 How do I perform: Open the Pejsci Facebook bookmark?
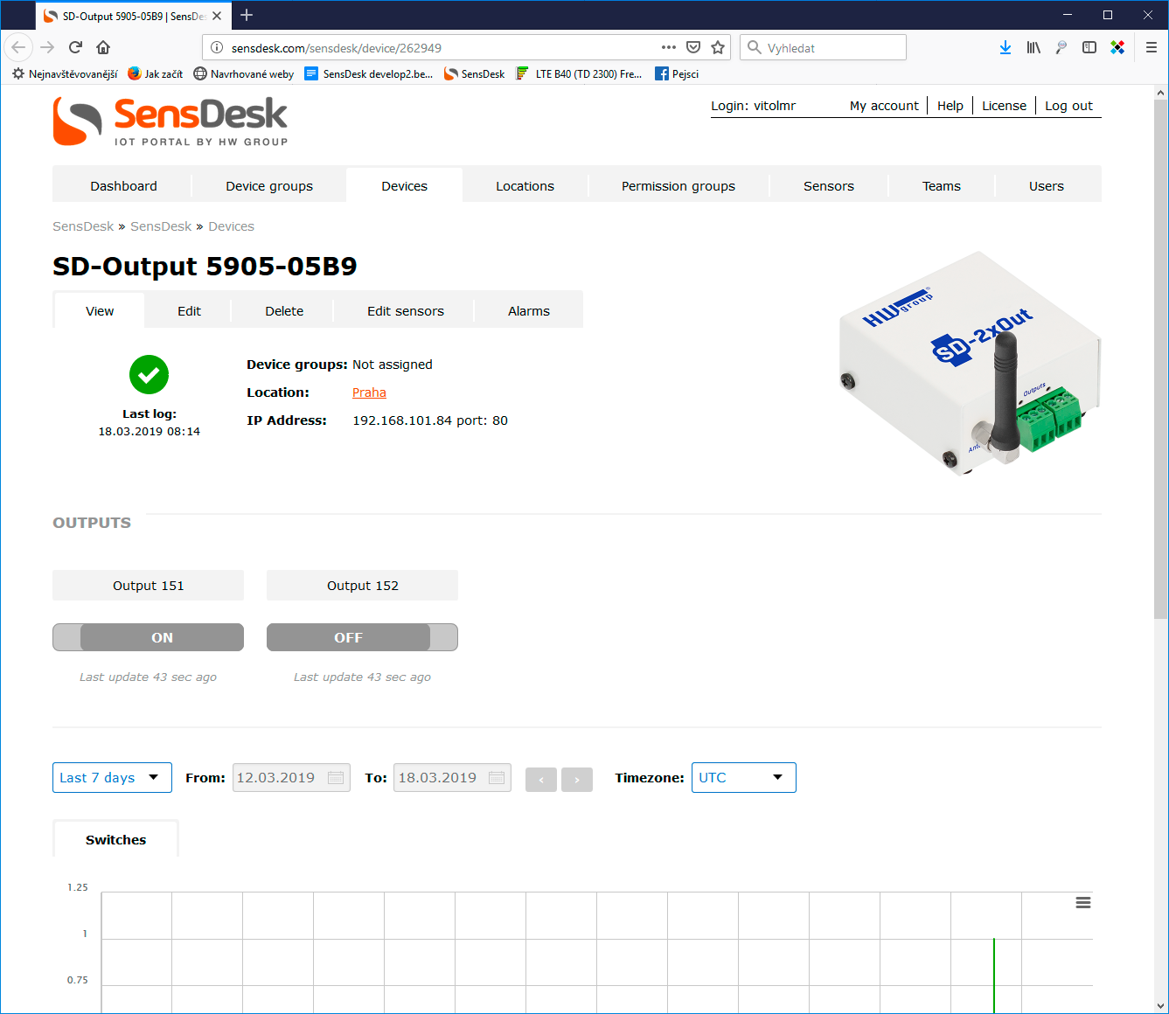coord(677,73)
